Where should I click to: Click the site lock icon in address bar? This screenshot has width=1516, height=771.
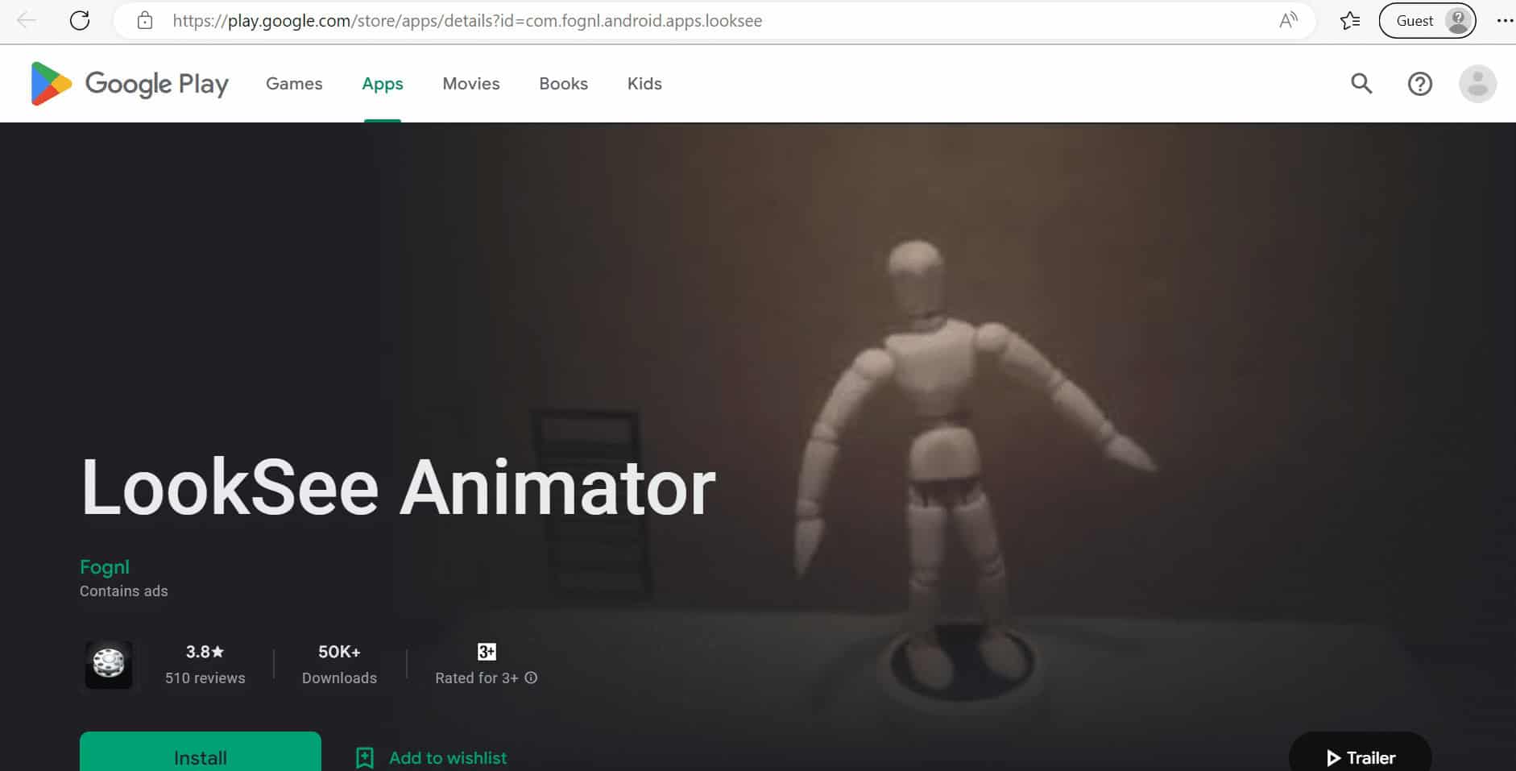coord(145,20)
